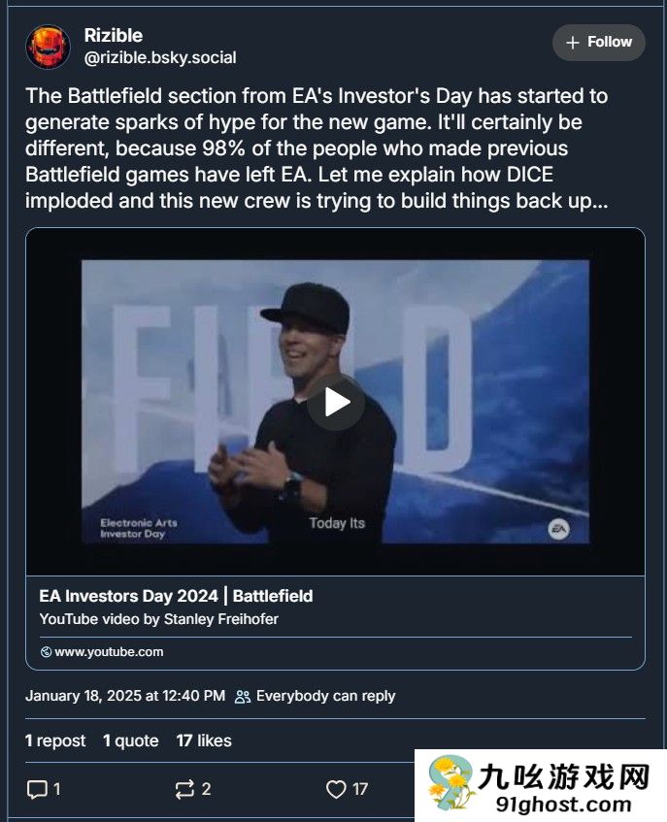
Task: Open the EA Investors Day 2024 title link
Action: (176, 596)
